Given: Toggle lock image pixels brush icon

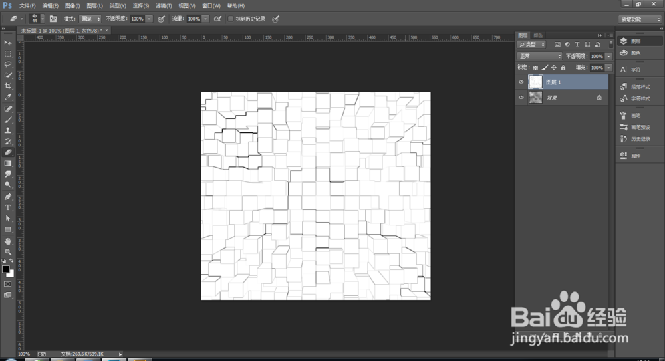Looking at the screenshot, I should pos(545,68).
